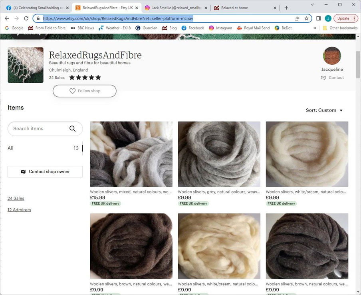Open the BBC News bookmark

pos(82,28)
